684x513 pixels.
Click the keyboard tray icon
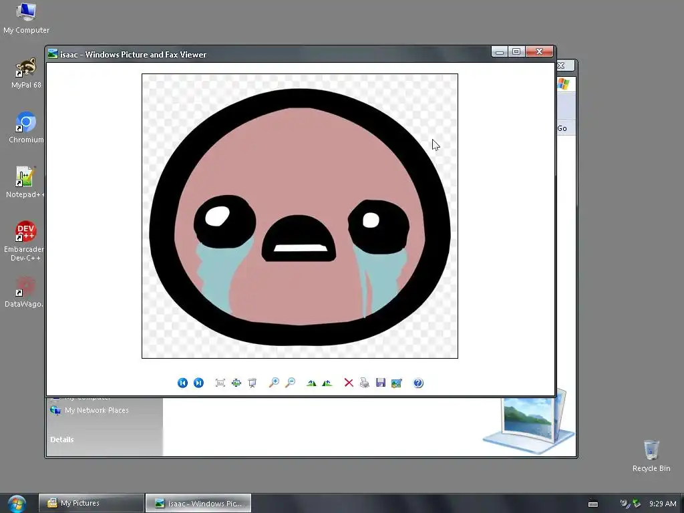click(x=593, y=504)
